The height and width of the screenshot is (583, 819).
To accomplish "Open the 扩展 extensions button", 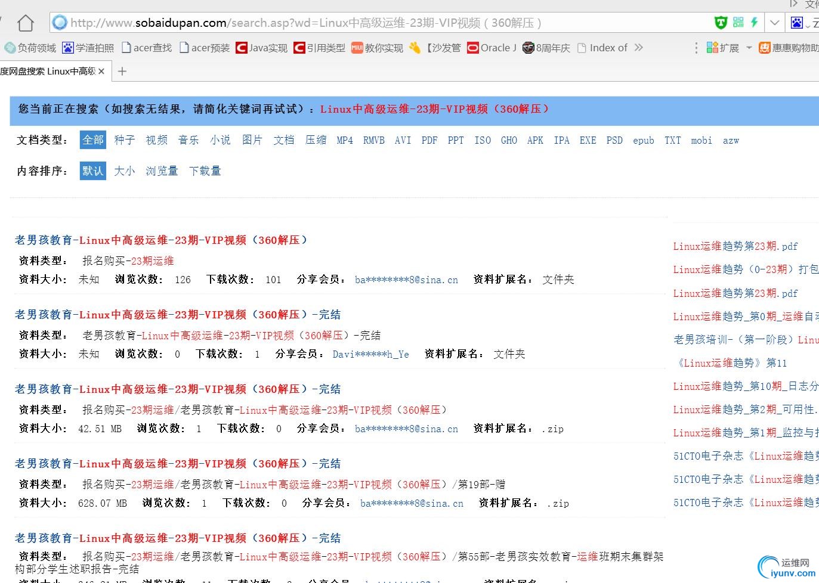I will tap(722, 48).
